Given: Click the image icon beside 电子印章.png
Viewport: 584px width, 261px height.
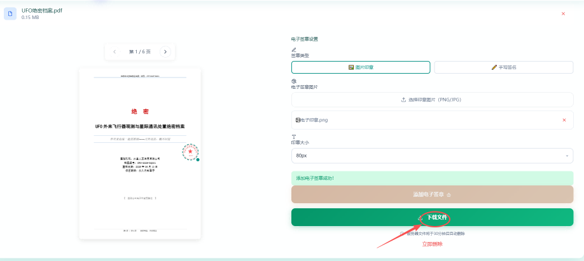Looking at the screenshot, I should click(x=298, y=120).
